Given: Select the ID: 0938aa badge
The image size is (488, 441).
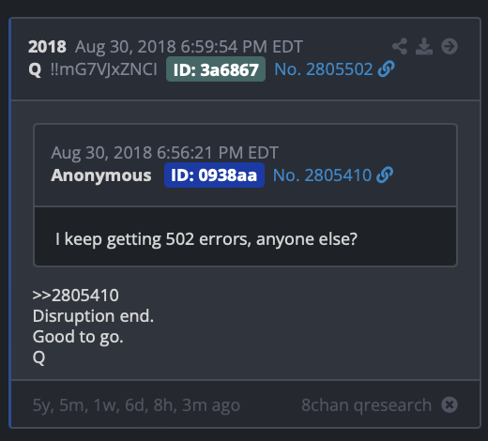Looking at the screenshot, I should tap(214, 175).
